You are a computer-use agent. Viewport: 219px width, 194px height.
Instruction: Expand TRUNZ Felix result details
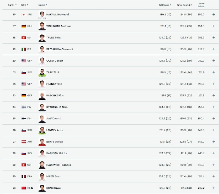click(214, 38)
